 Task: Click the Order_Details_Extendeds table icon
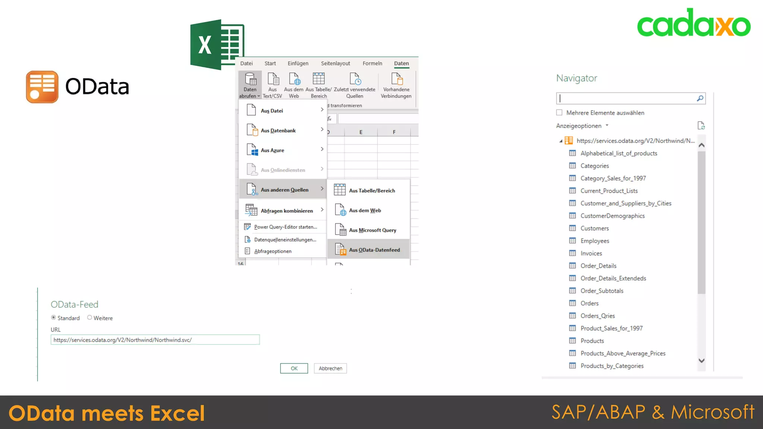click(x=572, y=278)
